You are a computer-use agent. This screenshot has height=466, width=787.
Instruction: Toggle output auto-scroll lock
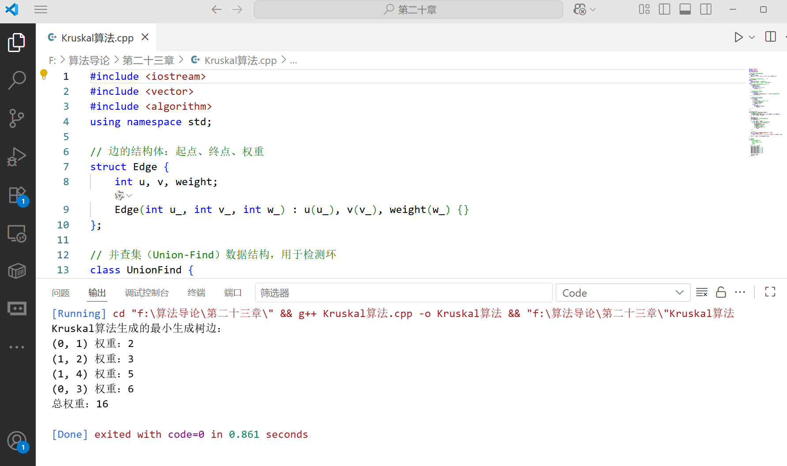click(721, 292)
